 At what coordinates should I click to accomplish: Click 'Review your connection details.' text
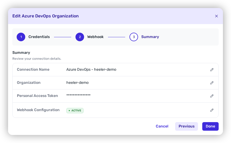click(37, 59)
